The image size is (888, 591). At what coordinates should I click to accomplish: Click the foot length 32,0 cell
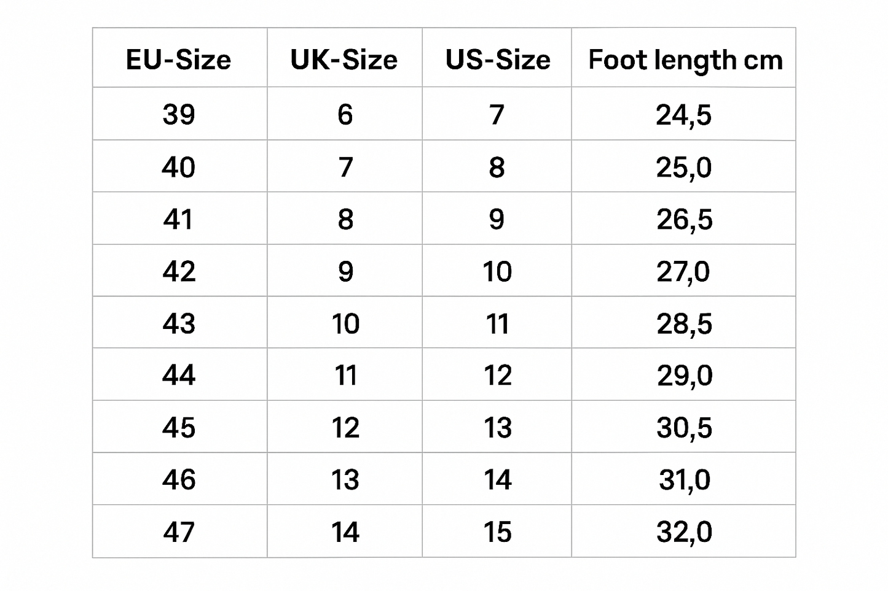684,531
